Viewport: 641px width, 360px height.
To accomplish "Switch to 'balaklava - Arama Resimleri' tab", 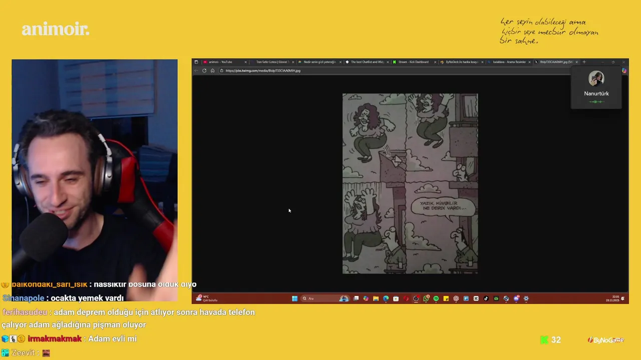I will (509, 62).
